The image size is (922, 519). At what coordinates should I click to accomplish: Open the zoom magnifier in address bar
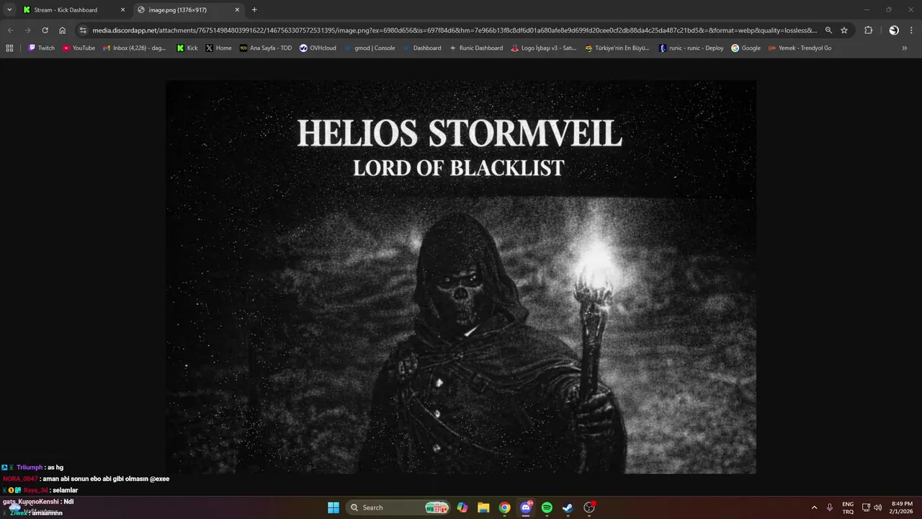(828, 30)
